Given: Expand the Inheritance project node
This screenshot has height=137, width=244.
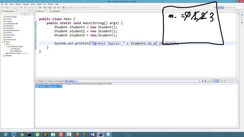Looking at the screenshot, I should tap(2, 26).
